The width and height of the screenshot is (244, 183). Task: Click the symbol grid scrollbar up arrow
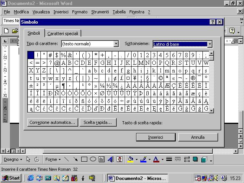pyautogui.click(x=211, y=53)
